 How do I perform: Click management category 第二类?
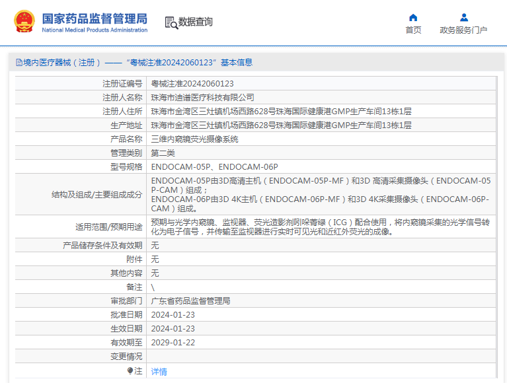163,153
